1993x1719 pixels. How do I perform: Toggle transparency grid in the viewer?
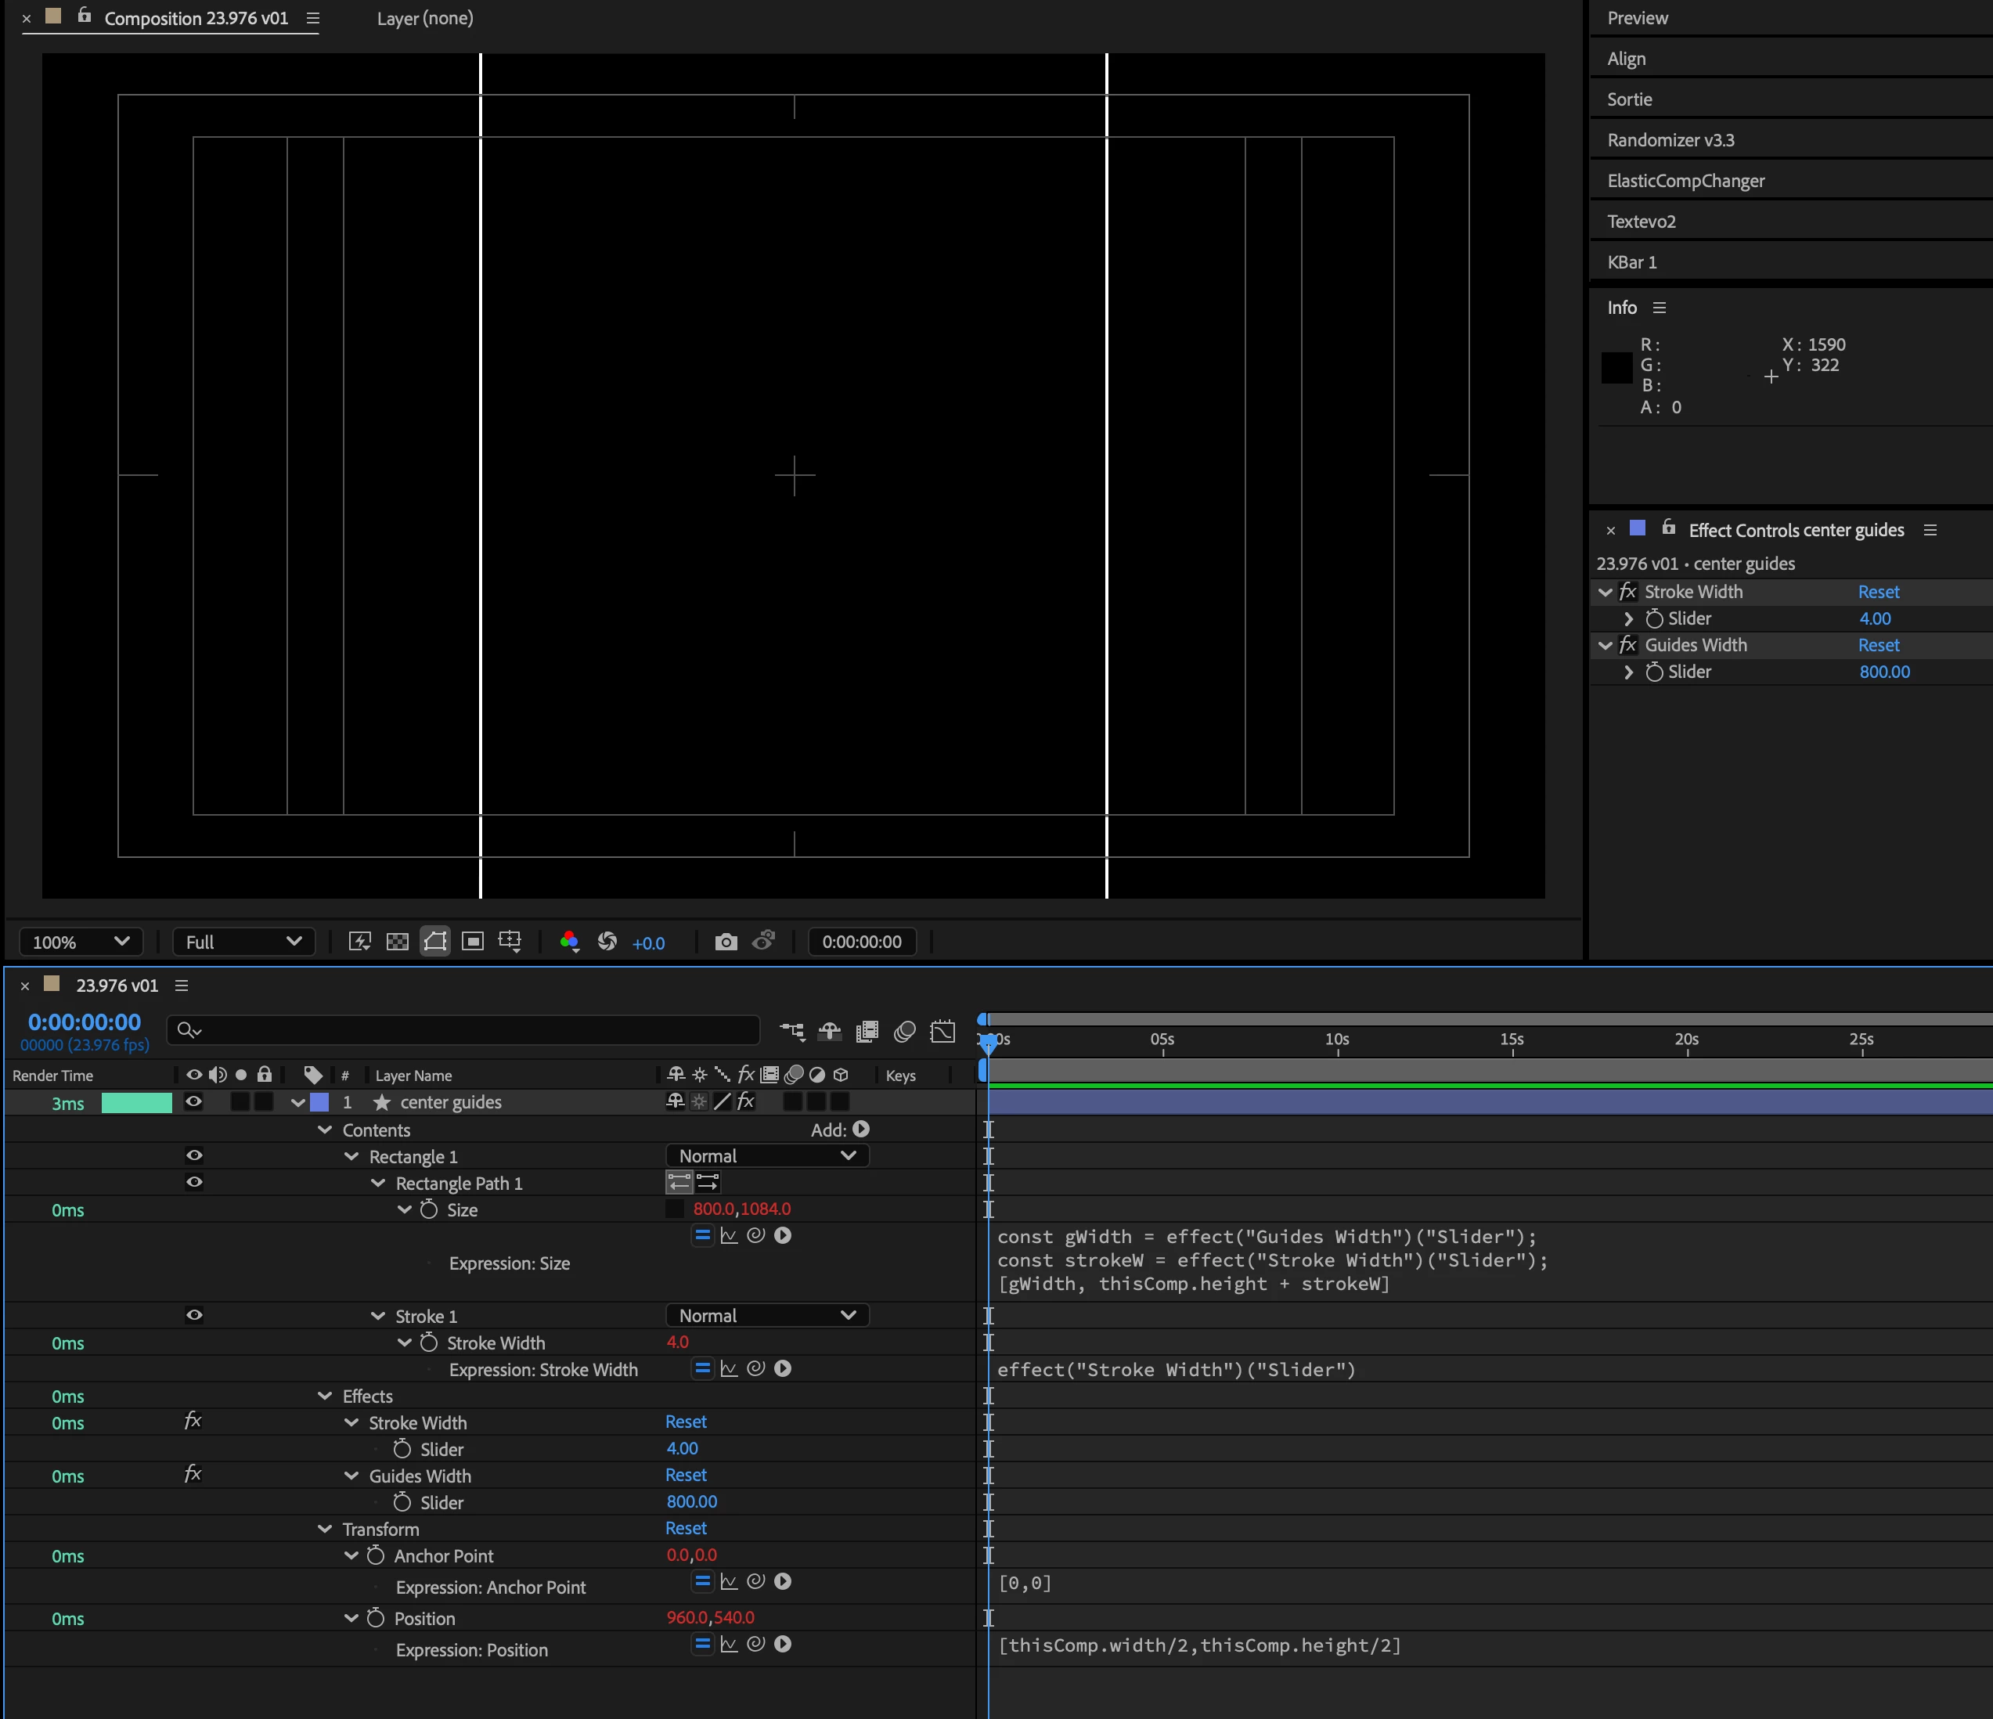(x=397, y=942)
